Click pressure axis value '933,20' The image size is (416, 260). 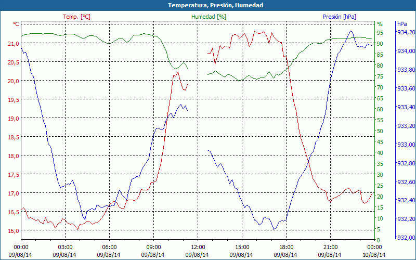(x=406, y=126)
